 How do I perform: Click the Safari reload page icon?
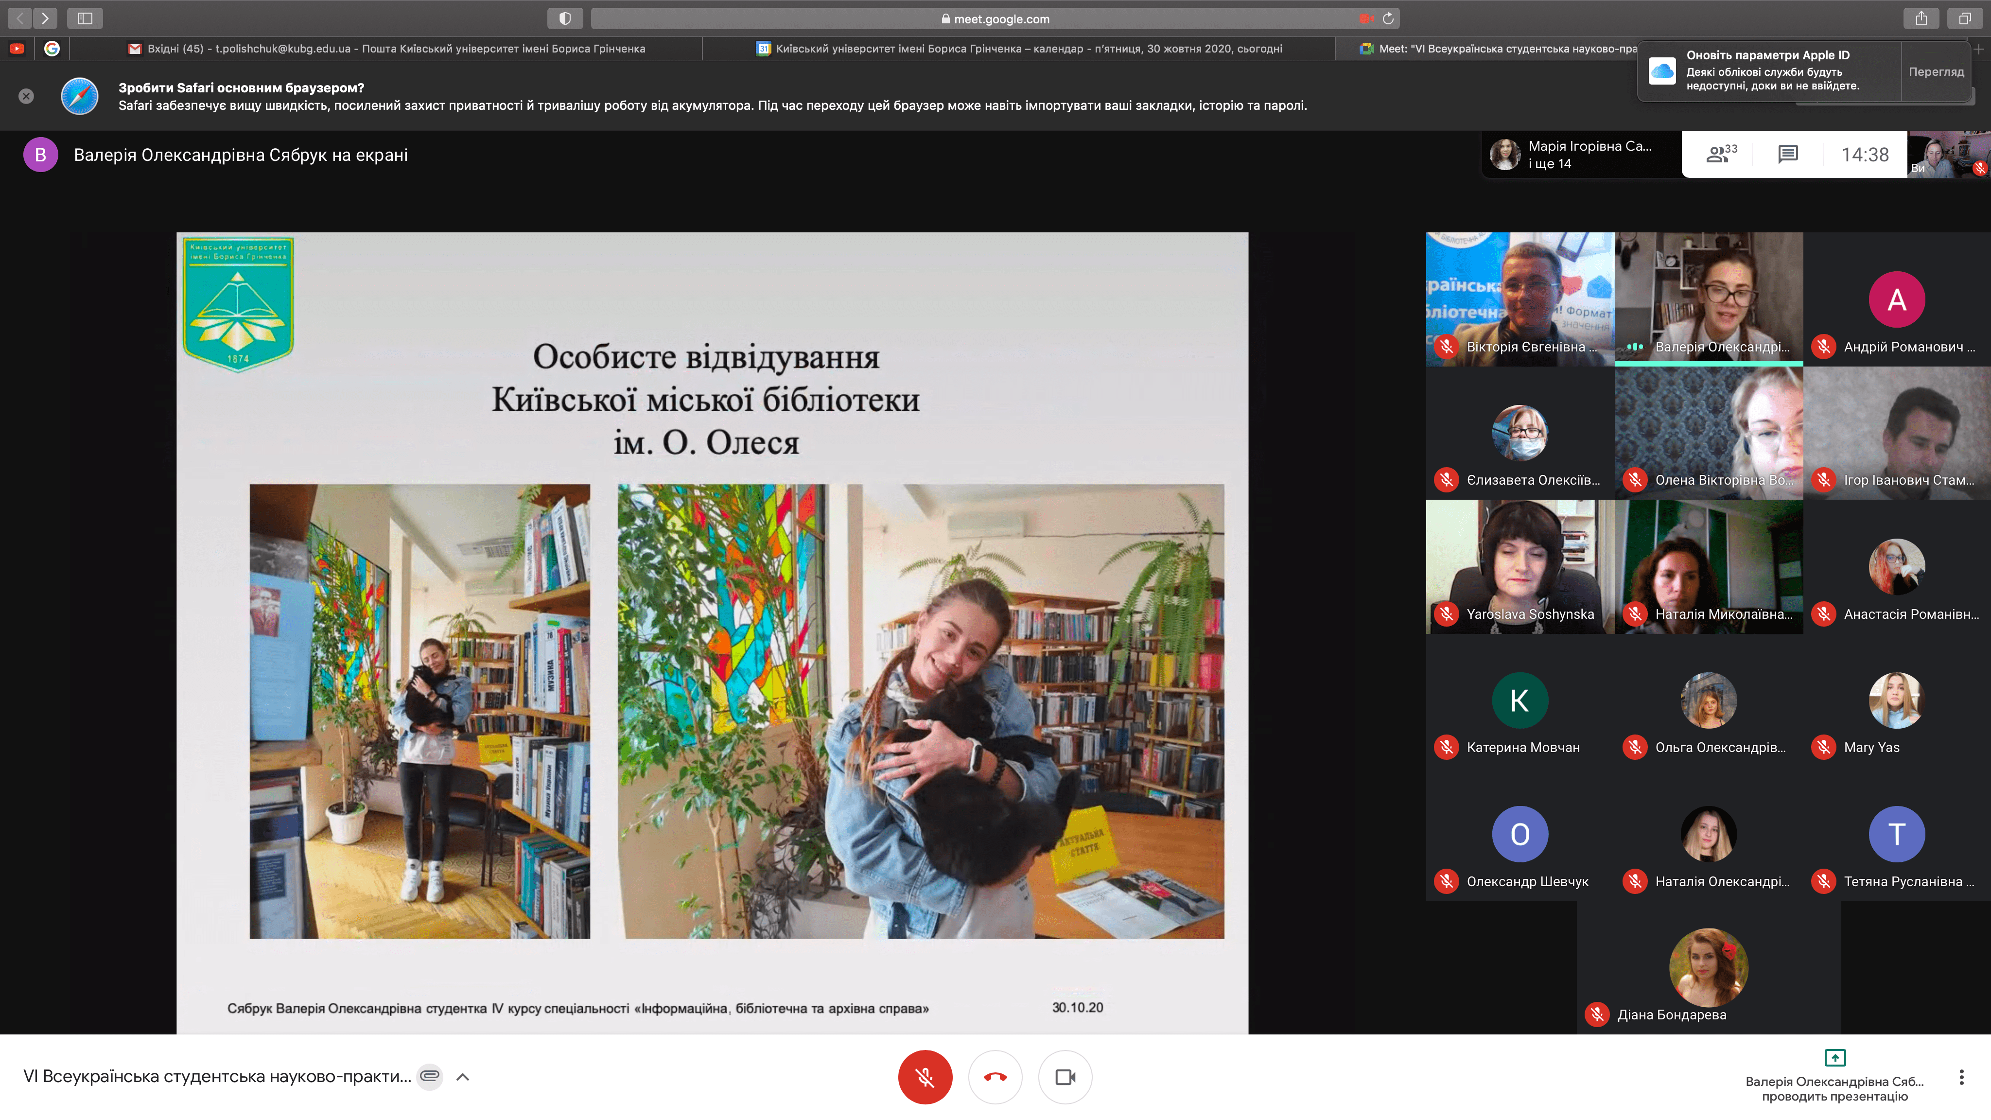click(1388, 18)
